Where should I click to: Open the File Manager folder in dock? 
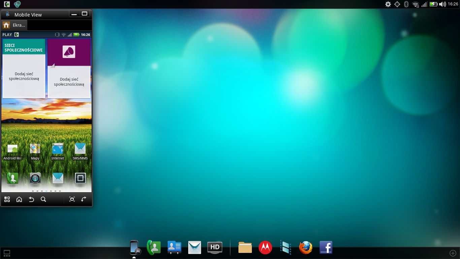(x=245, y=248)
